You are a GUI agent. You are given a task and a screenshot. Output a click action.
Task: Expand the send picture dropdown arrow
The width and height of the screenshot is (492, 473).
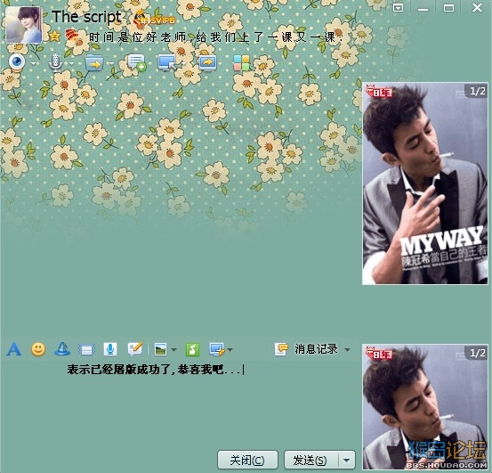(x=173, y=349)
